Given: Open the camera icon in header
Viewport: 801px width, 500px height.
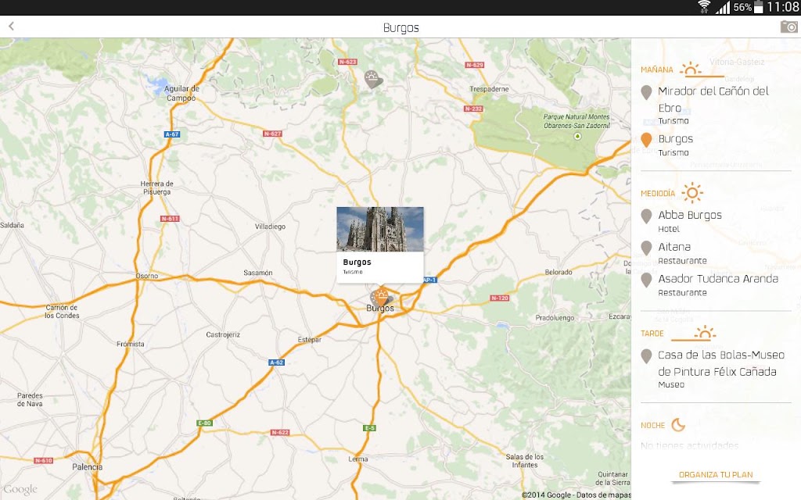Looking at the screenshot, I should pos(789,27).
